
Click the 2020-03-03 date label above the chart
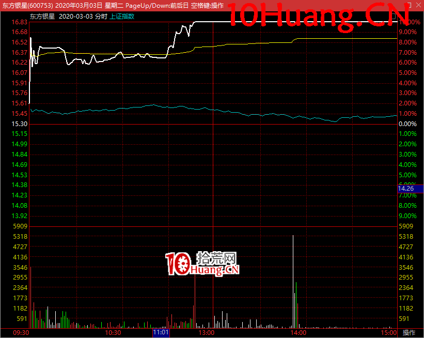pos(76,17)
